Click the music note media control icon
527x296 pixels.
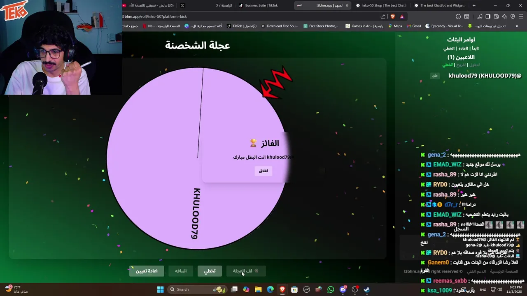[480, 16]
